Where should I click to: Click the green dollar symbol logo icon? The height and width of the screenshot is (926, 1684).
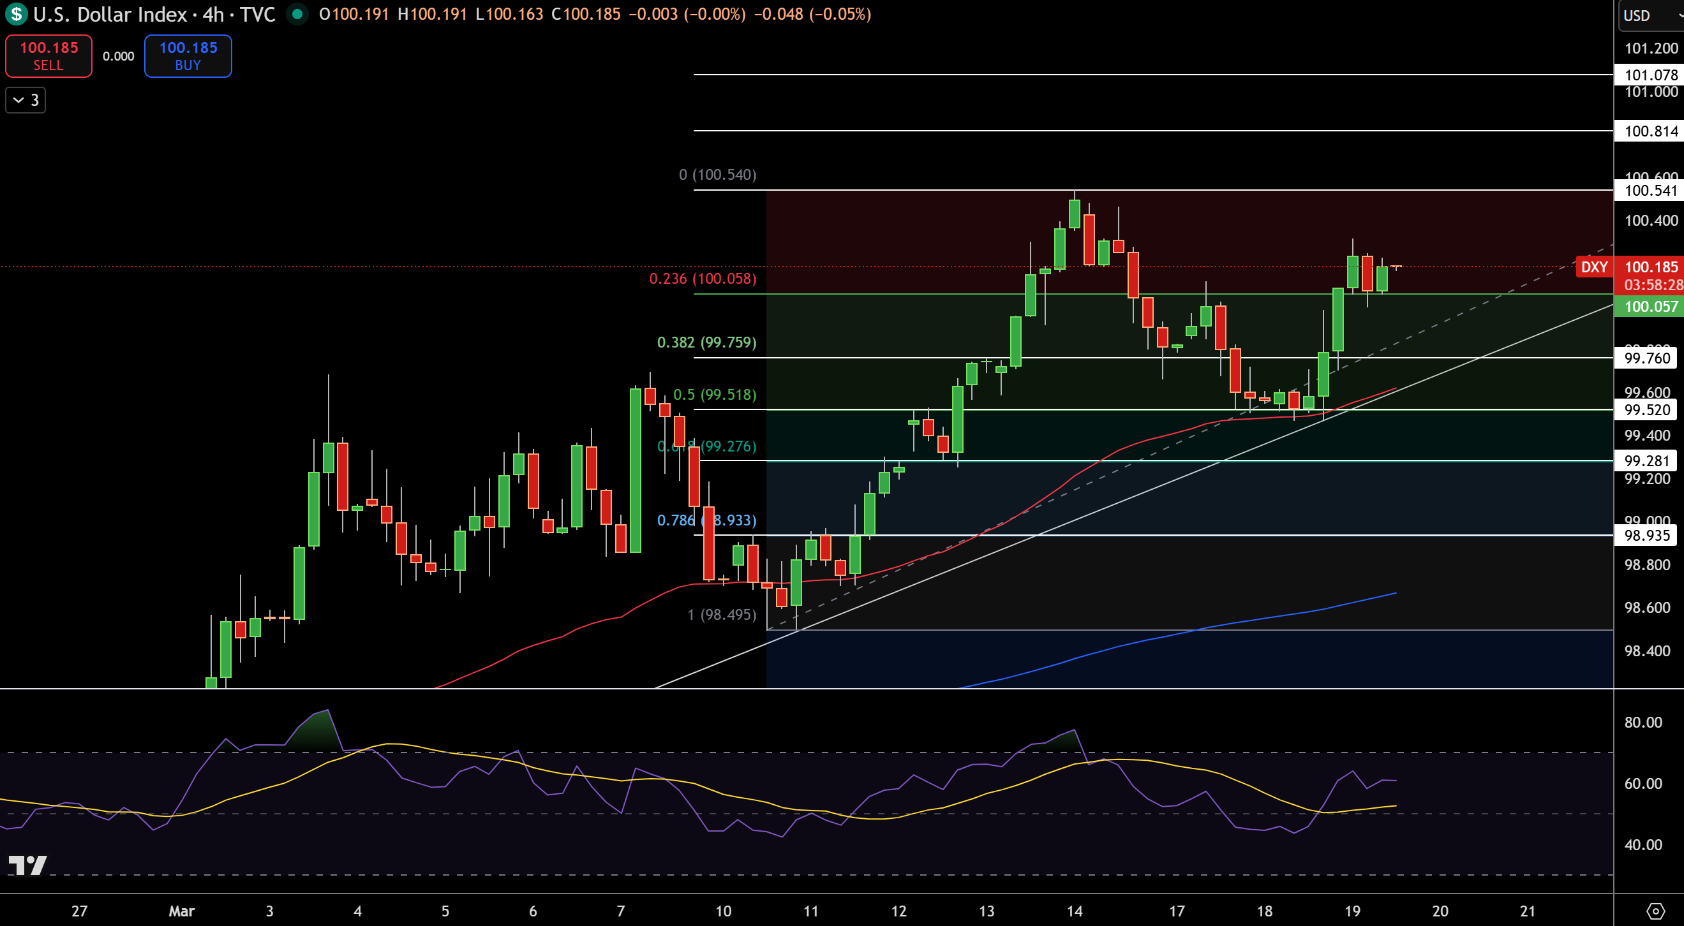[17, 14]
